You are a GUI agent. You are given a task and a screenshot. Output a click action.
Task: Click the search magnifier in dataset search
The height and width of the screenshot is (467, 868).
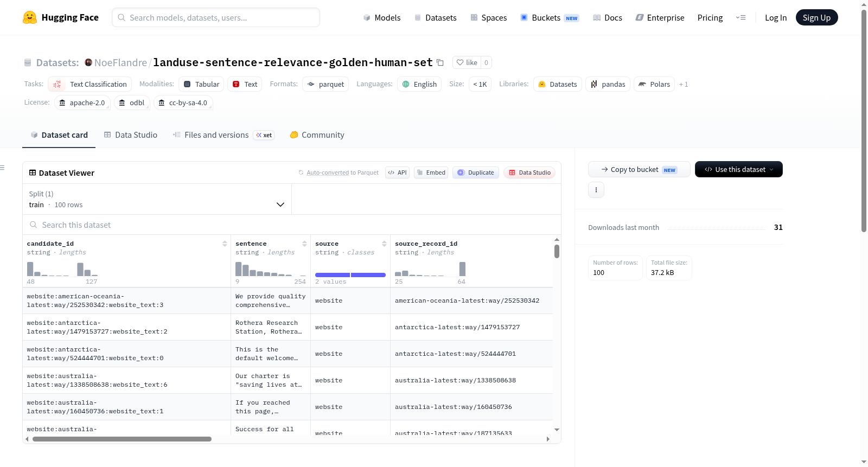34,225
